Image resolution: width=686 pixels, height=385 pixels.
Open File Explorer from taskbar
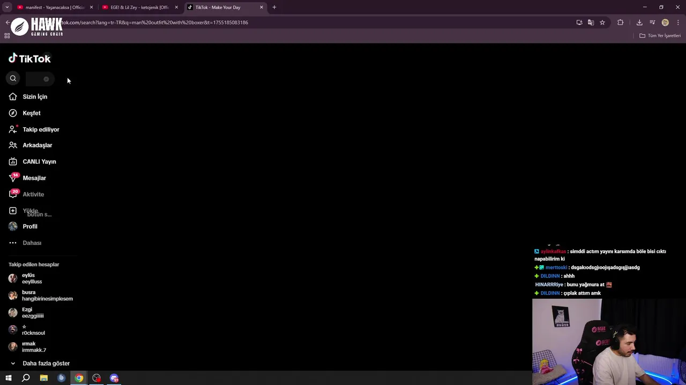pyautogui.click(x=44, y=378)
